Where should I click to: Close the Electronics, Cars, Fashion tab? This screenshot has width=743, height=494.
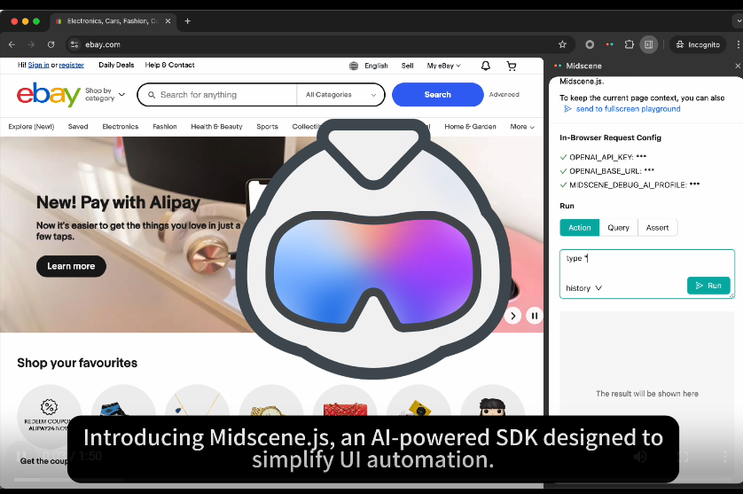pyautogui.click(x=168, y=21)
